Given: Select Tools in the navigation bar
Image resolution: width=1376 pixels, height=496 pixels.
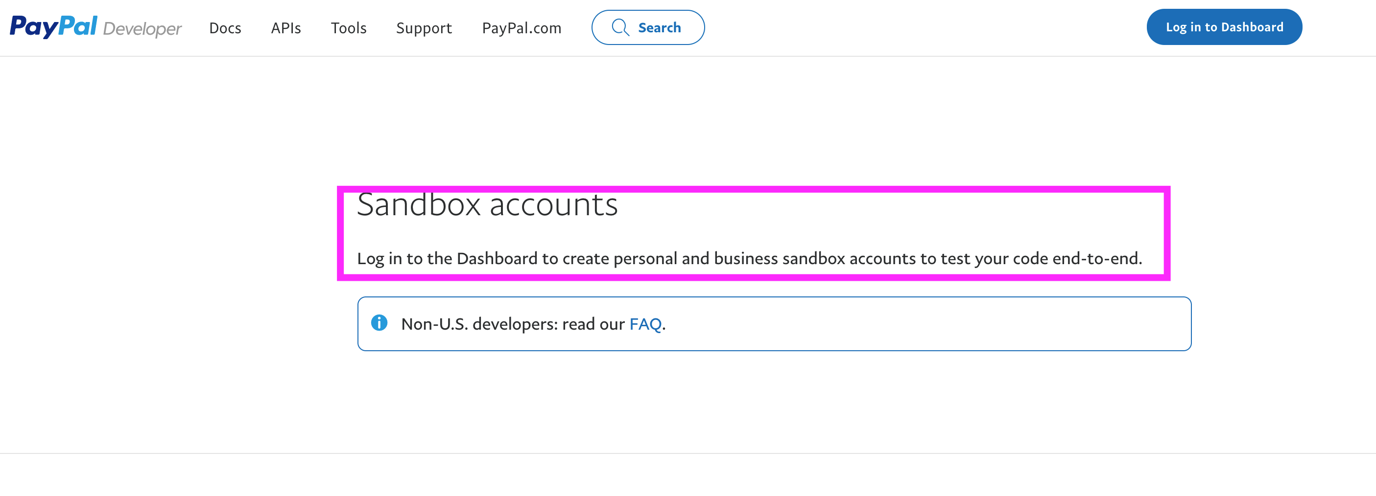Looking at the screenshot, I should coord(348,28).
